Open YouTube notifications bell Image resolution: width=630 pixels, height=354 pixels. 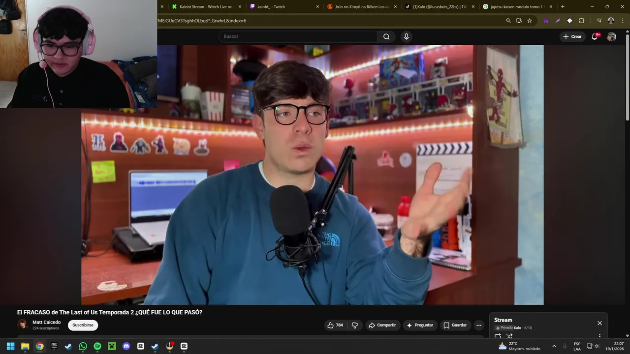[x=595, y=36]
